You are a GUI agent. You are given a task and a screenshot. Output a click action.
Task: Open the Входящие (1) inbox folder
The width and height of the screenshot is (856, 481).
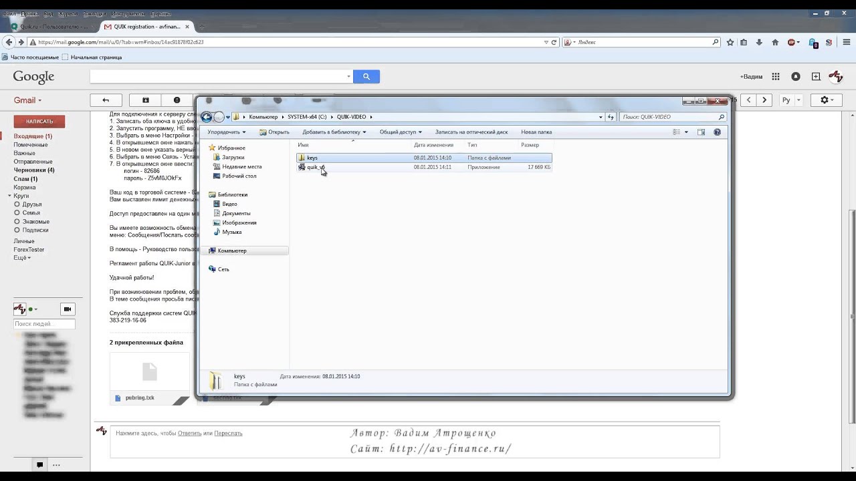coord(33,136)
